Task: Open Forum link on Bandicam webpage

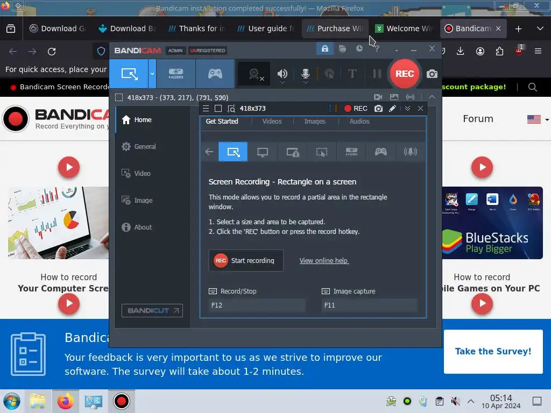Action: (x=478, y=119)
